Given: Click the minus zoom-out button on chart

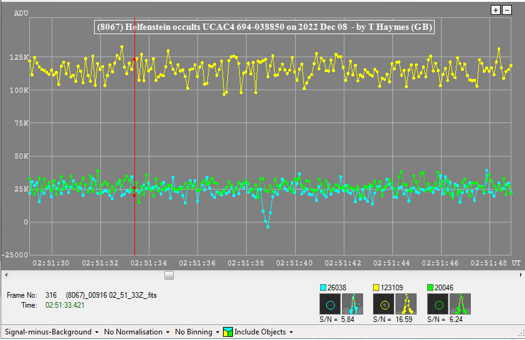Looking at the screenshot, I should click(x=507, y=10).
